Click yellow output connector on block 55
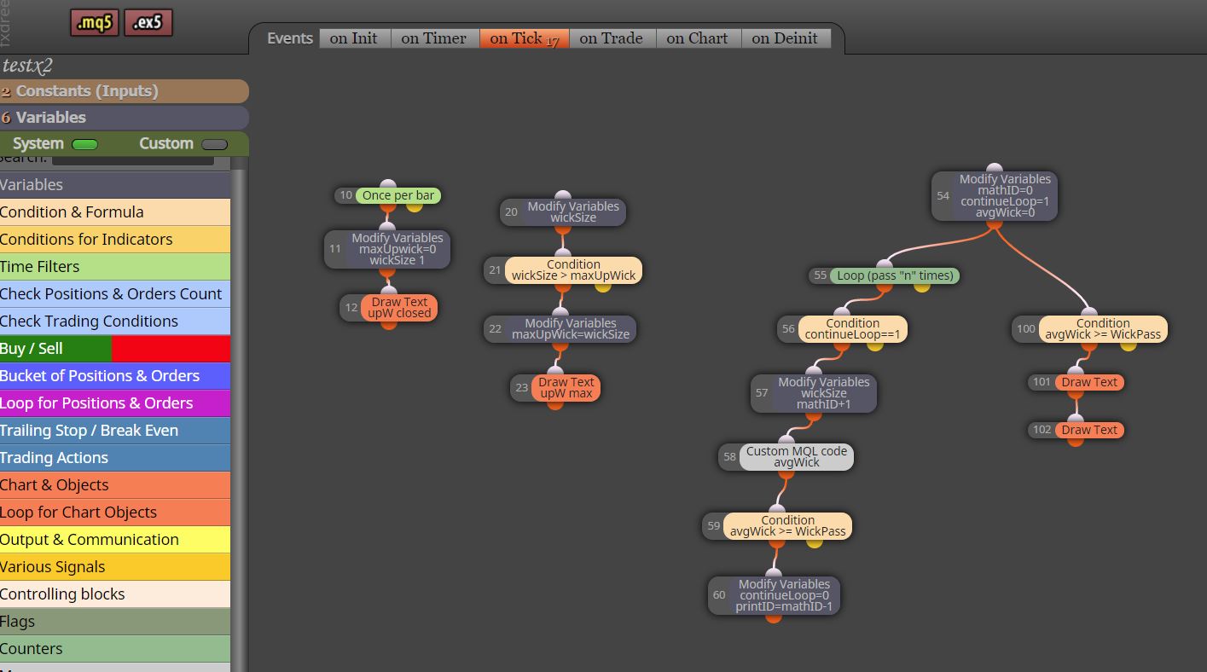This screenshot has width=1207, height=672. 922,286
